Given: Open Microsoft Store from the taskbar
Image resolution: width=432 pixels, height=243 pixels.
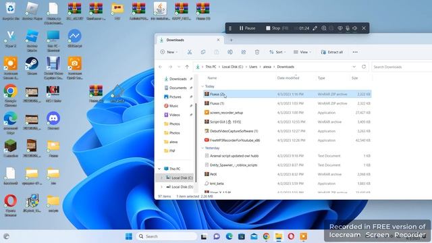Looking at the screenshot, I should point(242,236).
